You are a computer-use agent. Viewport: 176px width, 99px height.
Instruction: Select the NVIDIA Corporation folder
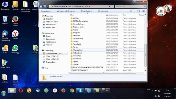(x=81, y=21)
